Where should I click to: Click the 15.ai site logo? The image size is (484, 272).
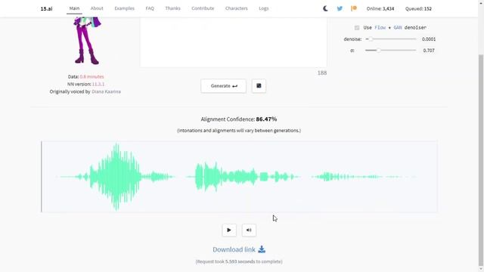pos(46,8)
